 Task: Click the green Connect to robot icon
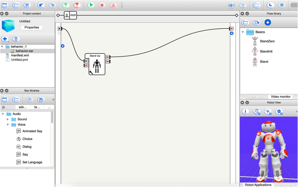66,5
